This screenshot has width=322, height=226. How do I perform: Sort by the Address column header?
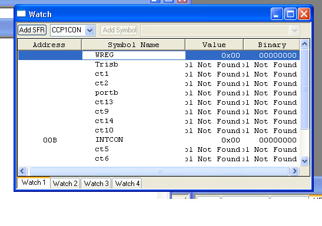[49, 45]
